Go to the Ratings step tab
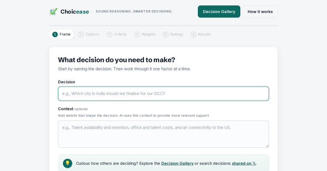Image resolution: width=327 pixels, height=171 pixels. [x=173, y=34]
